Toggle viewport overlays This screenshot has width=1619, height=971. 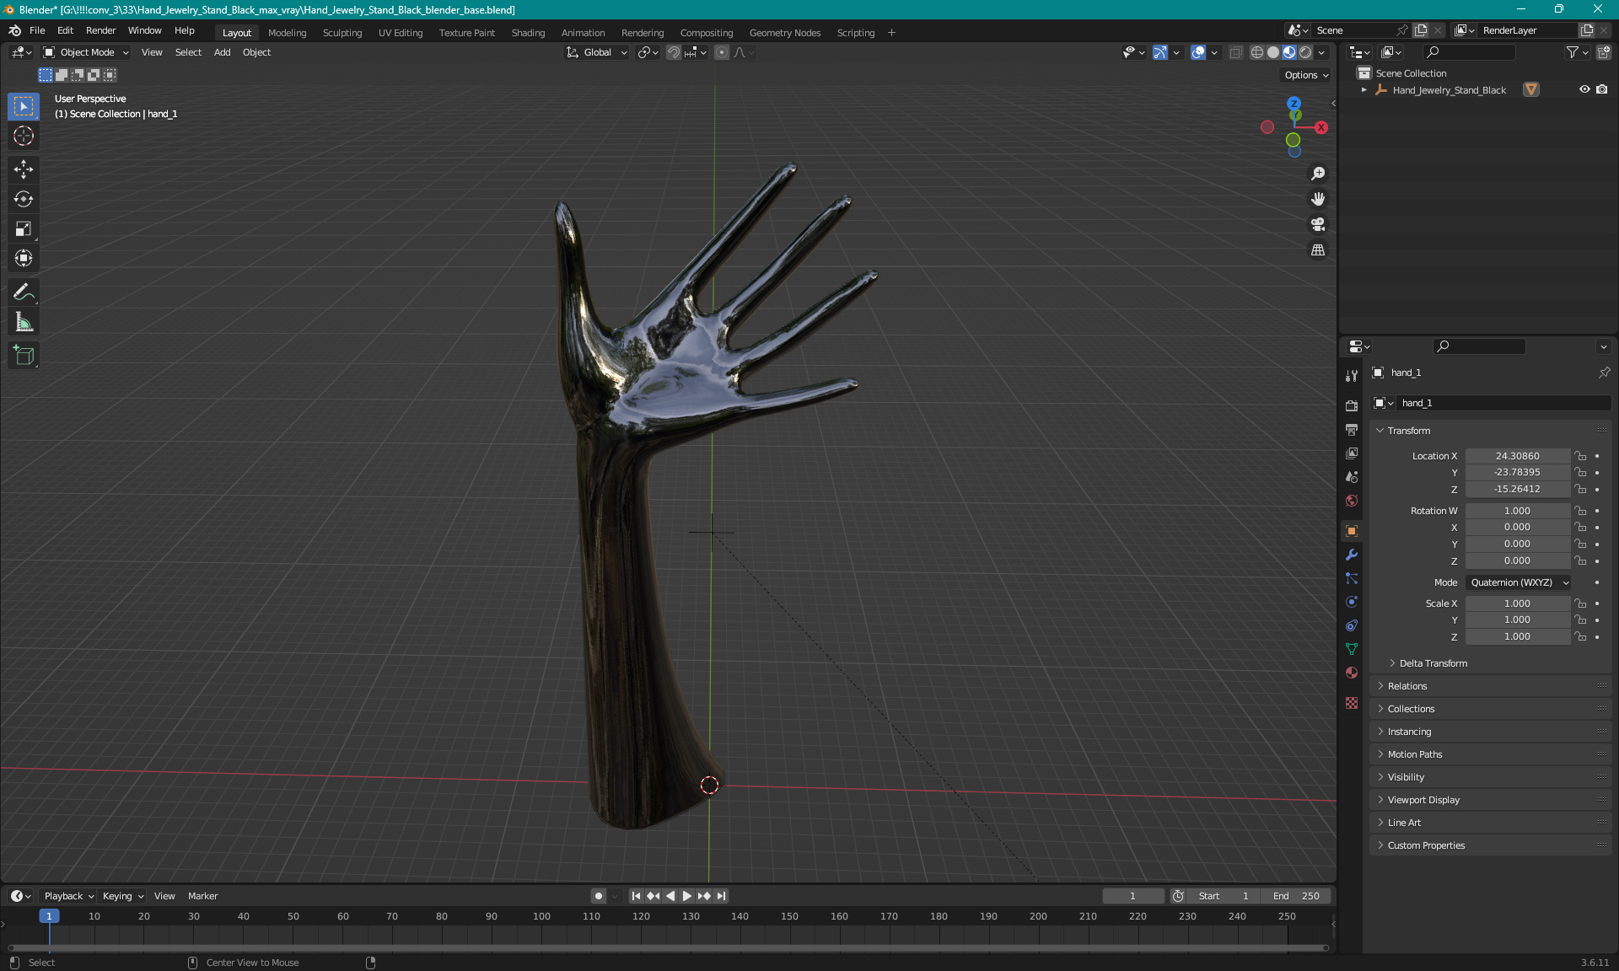(x=1198, y=52)
